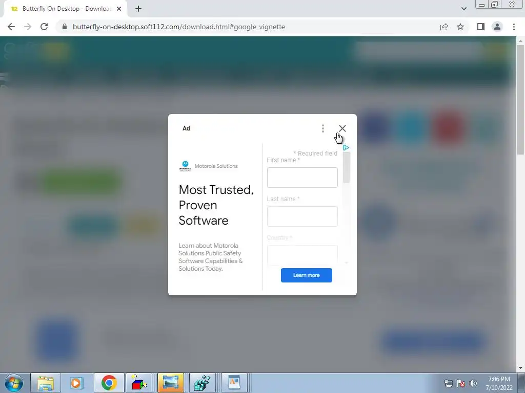Reload the current page
Screen dimensions: 525x393
[44, 27]
